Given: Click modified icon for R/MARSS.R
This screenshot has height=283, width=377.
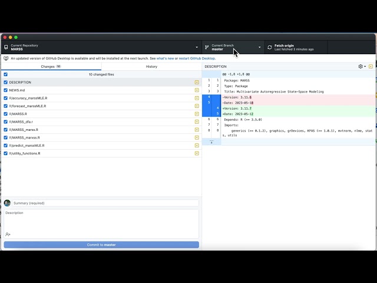Looking at the screenshot, I should (197, 114).
